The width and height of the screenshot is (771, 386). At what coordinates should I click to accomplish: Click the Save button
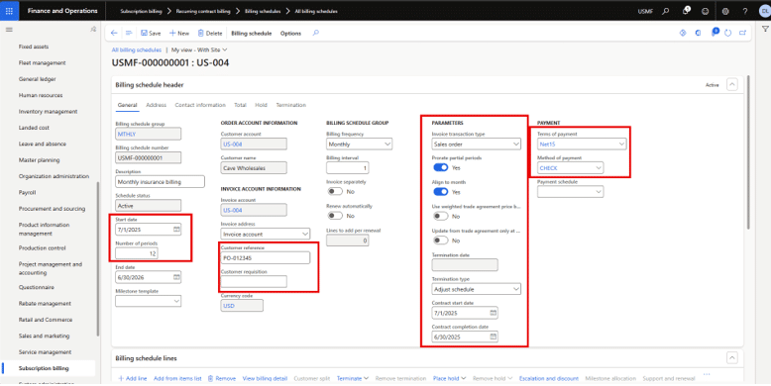coord(151,34)
